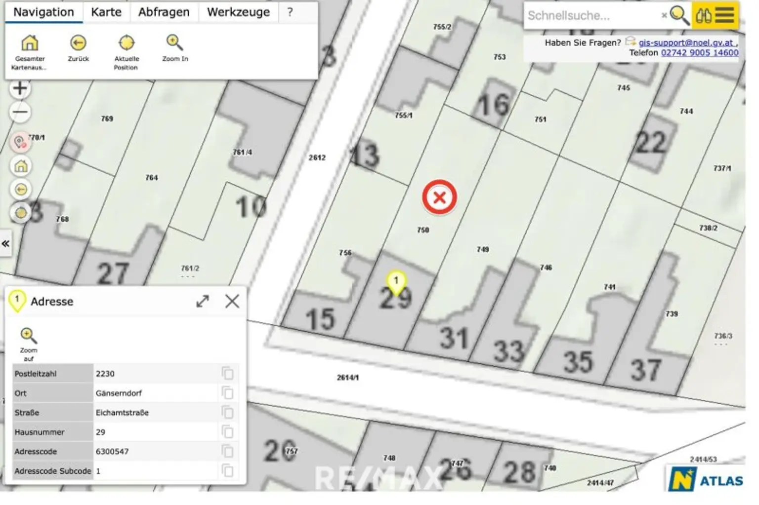Copy the Postleitzahl value 2230
Image resolution: width=759 pixels, height=505 pixels.
point(227,374)
